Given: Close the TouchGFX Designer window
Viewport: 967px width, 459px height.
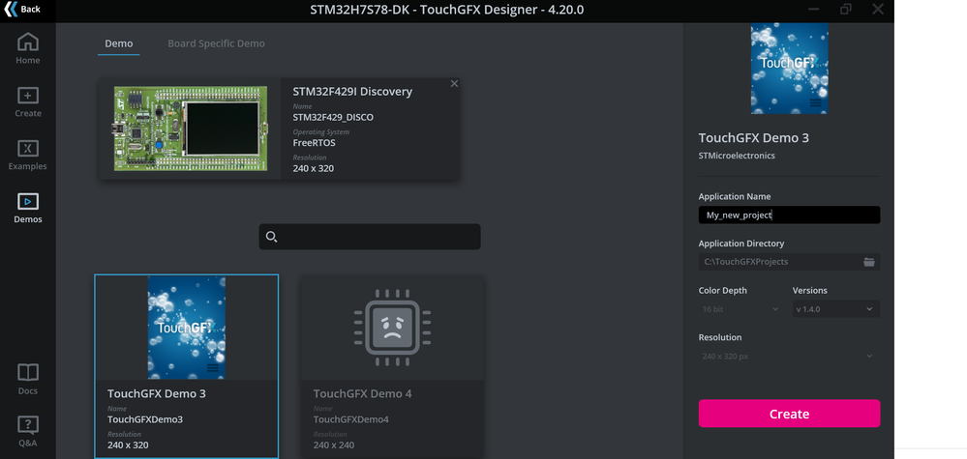Looking at the screenshot, I should (x=878, y=10).
